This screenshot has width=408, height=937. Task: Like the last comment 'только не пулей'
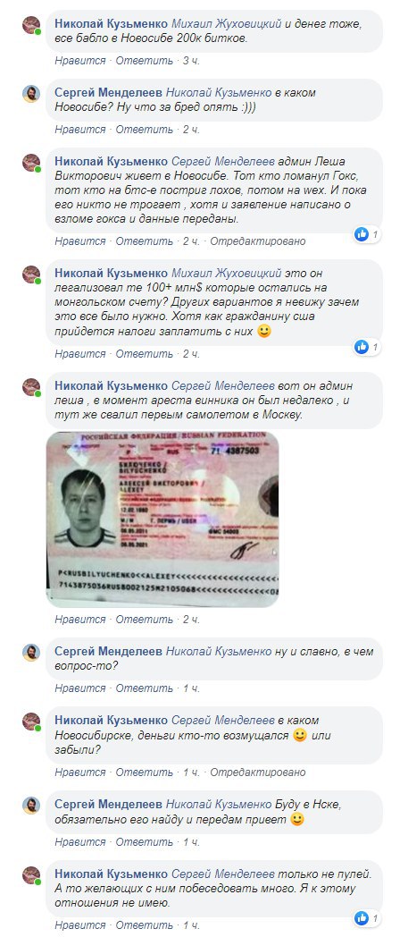tap(80, 925)
